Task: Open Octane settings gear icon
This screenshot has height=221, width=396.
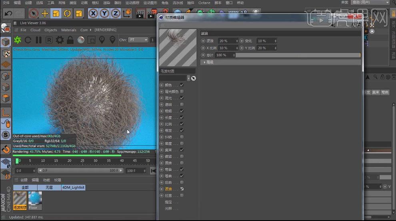Action: pos(60,40)
